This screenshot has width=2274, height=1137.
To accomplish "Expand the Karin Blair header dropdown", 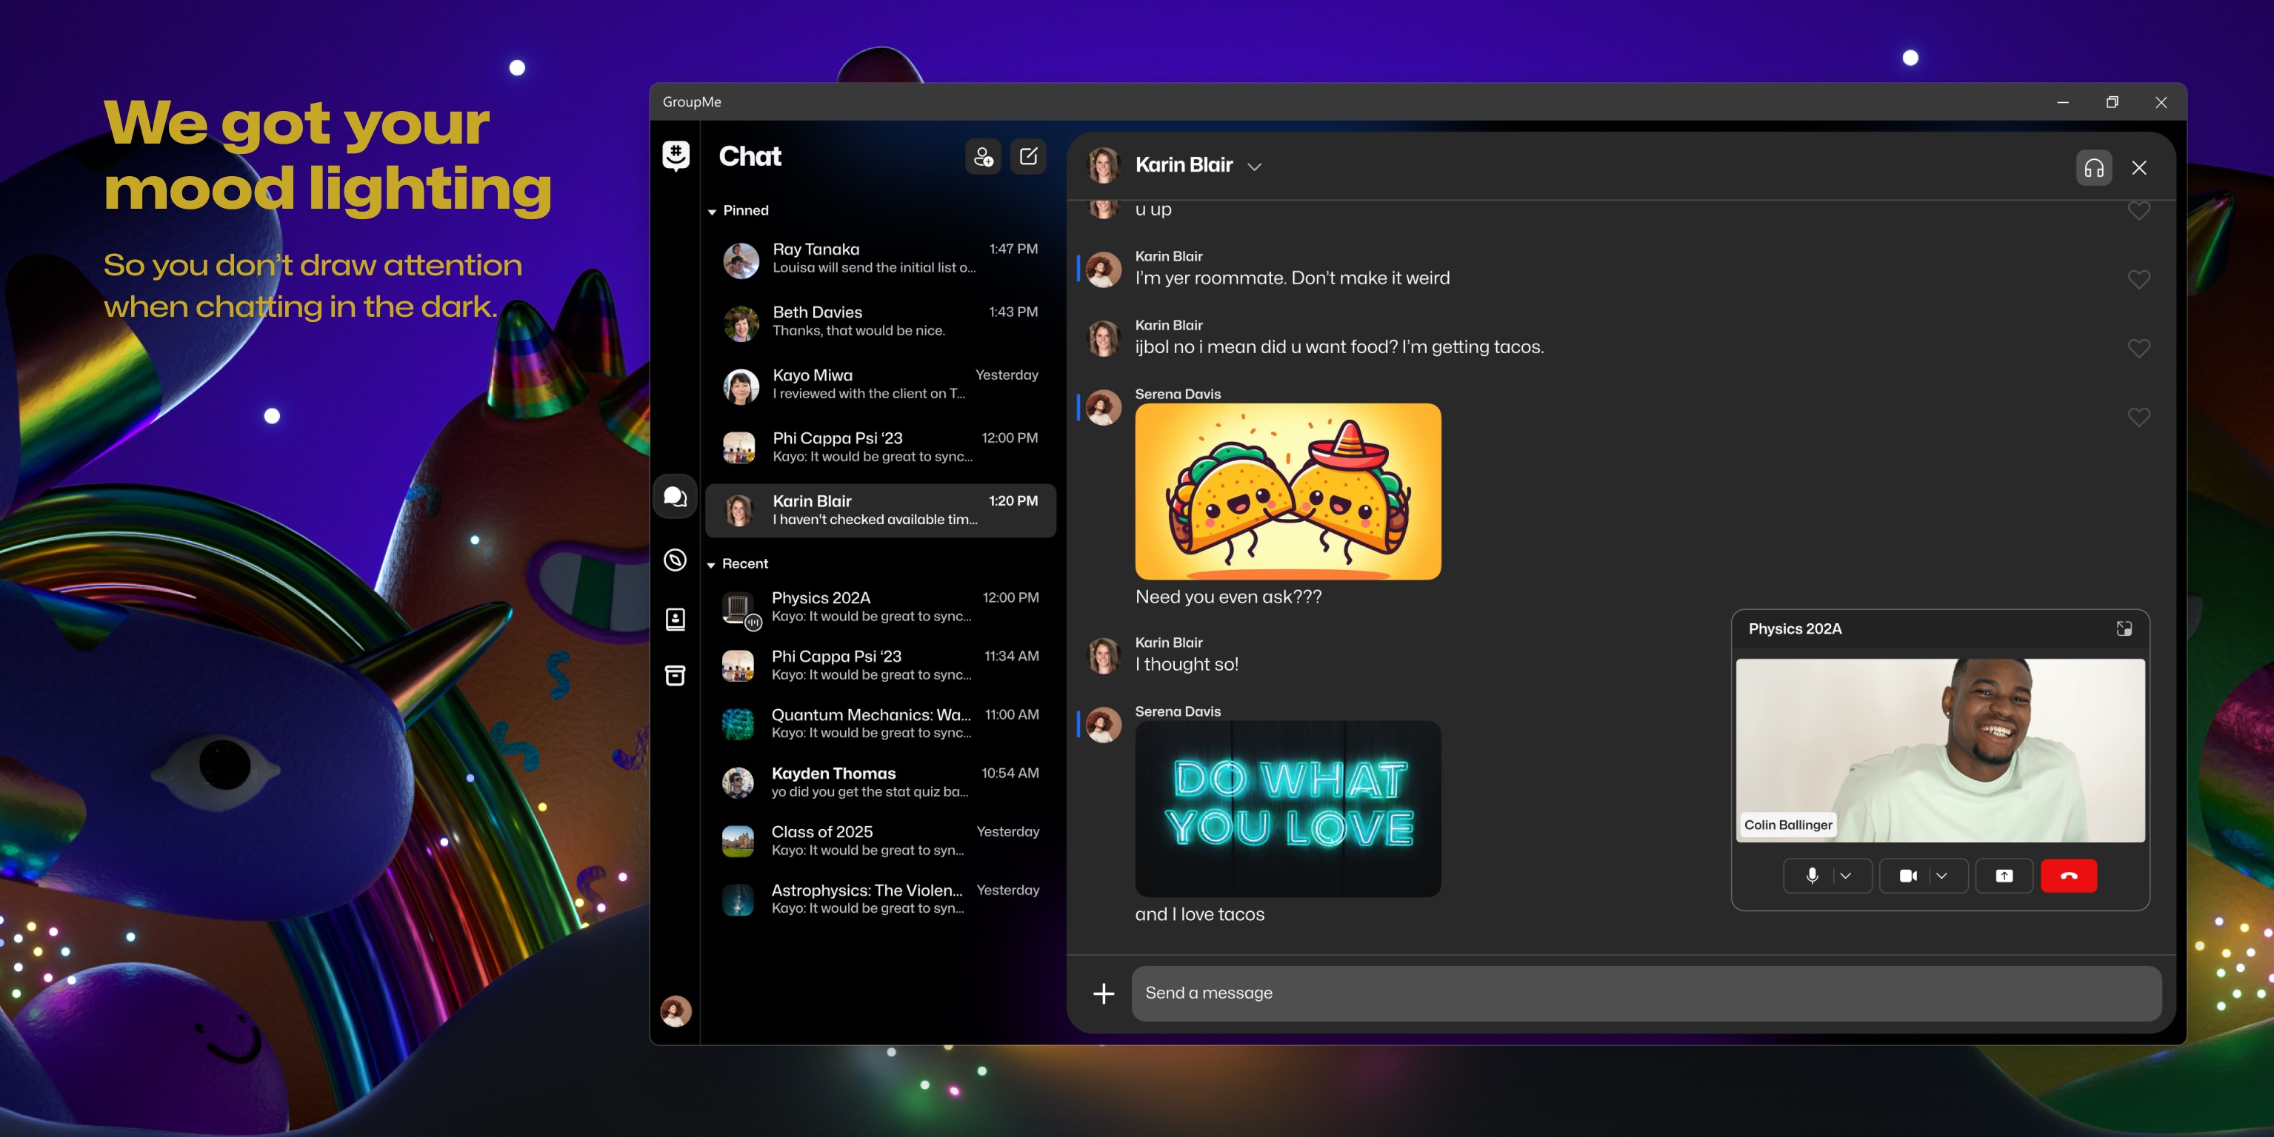I will pos(1256,166).
